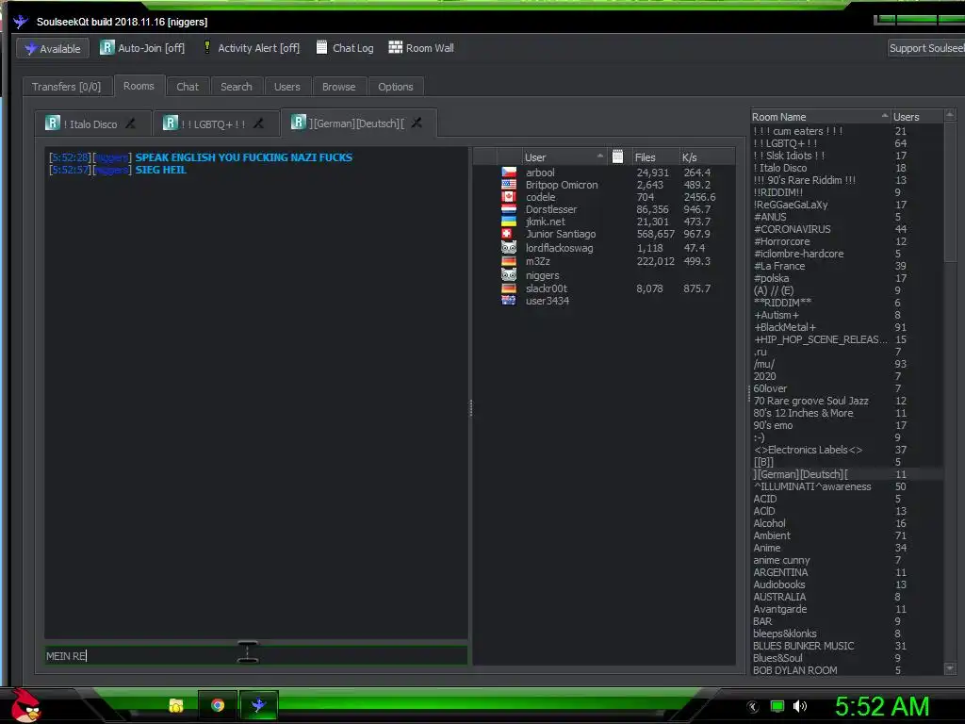
Task: Click the Ukrainian flag beside jkmk.net
Action: click(x=509, y=222)
